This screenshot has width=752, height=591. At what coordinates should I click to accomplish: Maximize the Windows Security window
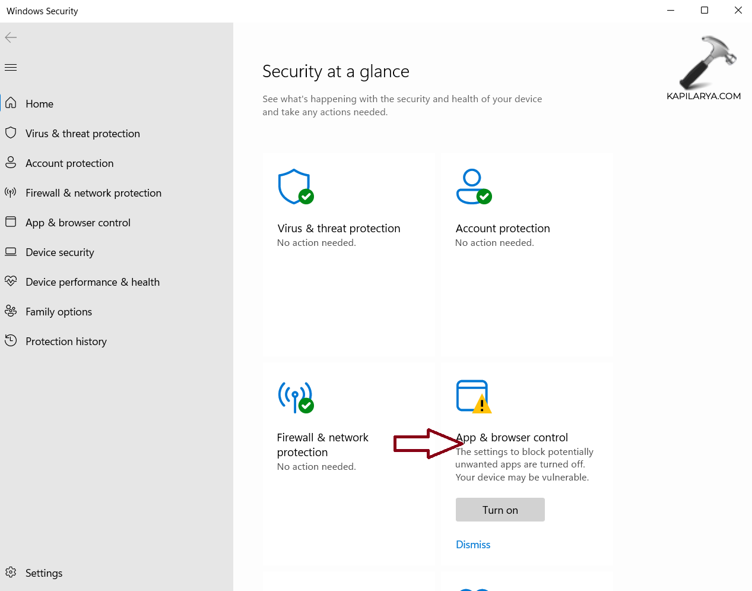point(705,10)
